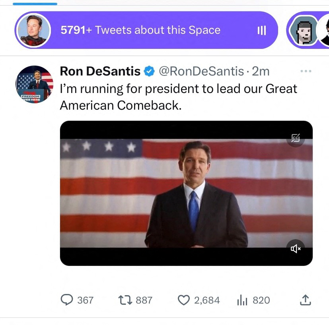
Task: Open the three-dot more options menu
Action: tap(306, 71)
